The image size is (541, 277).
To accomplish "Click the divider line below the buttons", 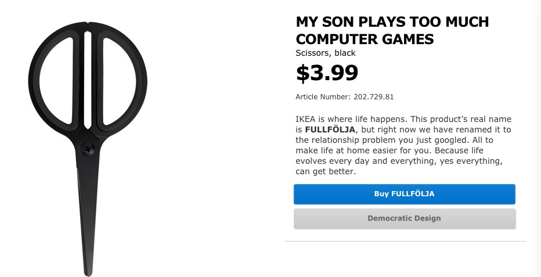I will (x=405, y=241).
